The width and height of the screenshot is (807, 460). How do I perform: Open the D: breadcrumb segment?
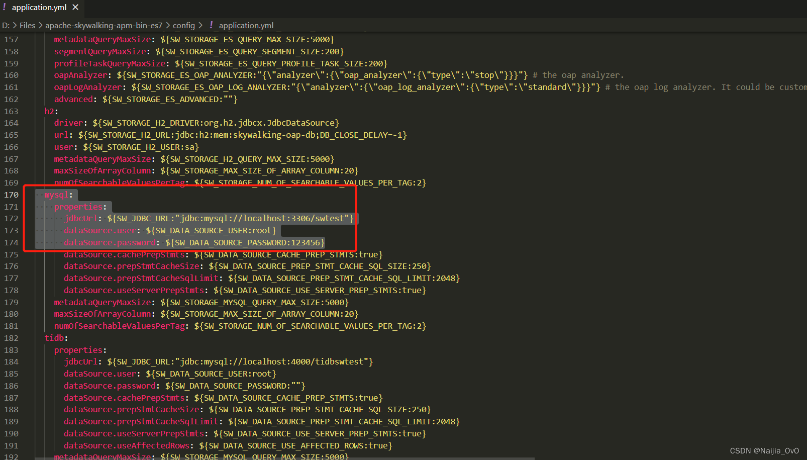pos(6,25)
